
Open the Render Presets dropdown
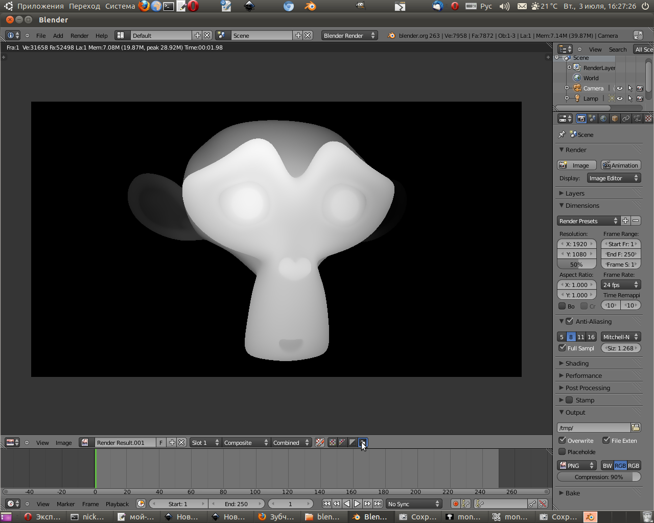[x=588, y=221]
